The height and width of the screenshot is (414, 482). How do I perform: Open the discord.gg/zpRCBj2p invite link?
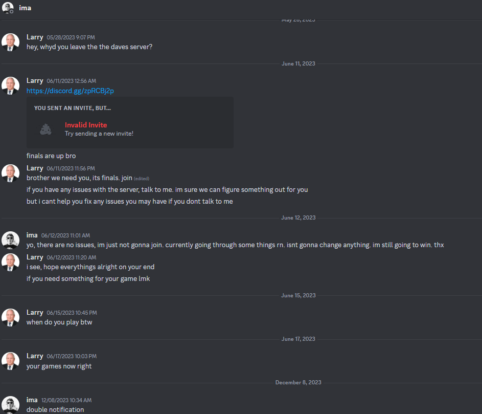[70, 91]
